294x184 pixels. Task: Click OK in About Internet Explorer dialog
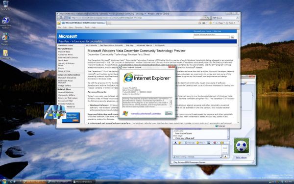coord(169,113)
